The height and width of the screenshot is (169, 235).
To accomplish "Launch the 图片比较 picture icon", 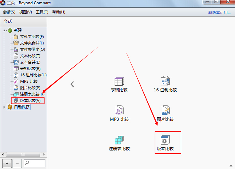I will pos(165,110).
